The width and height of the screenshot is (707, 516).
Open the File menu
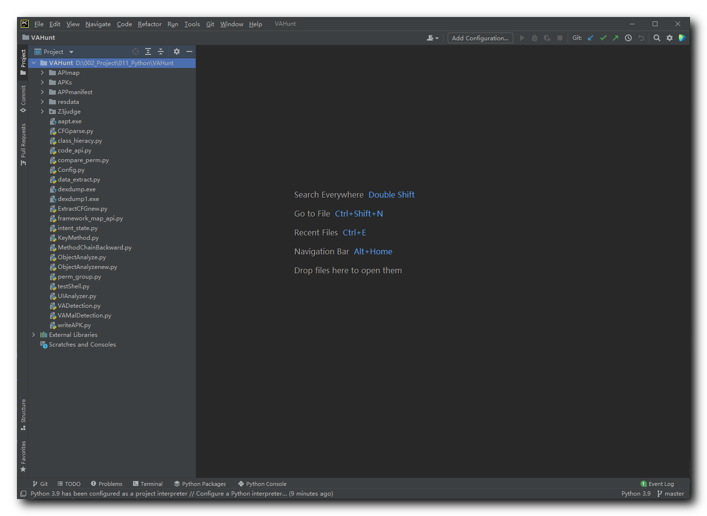tap(39, 24)
